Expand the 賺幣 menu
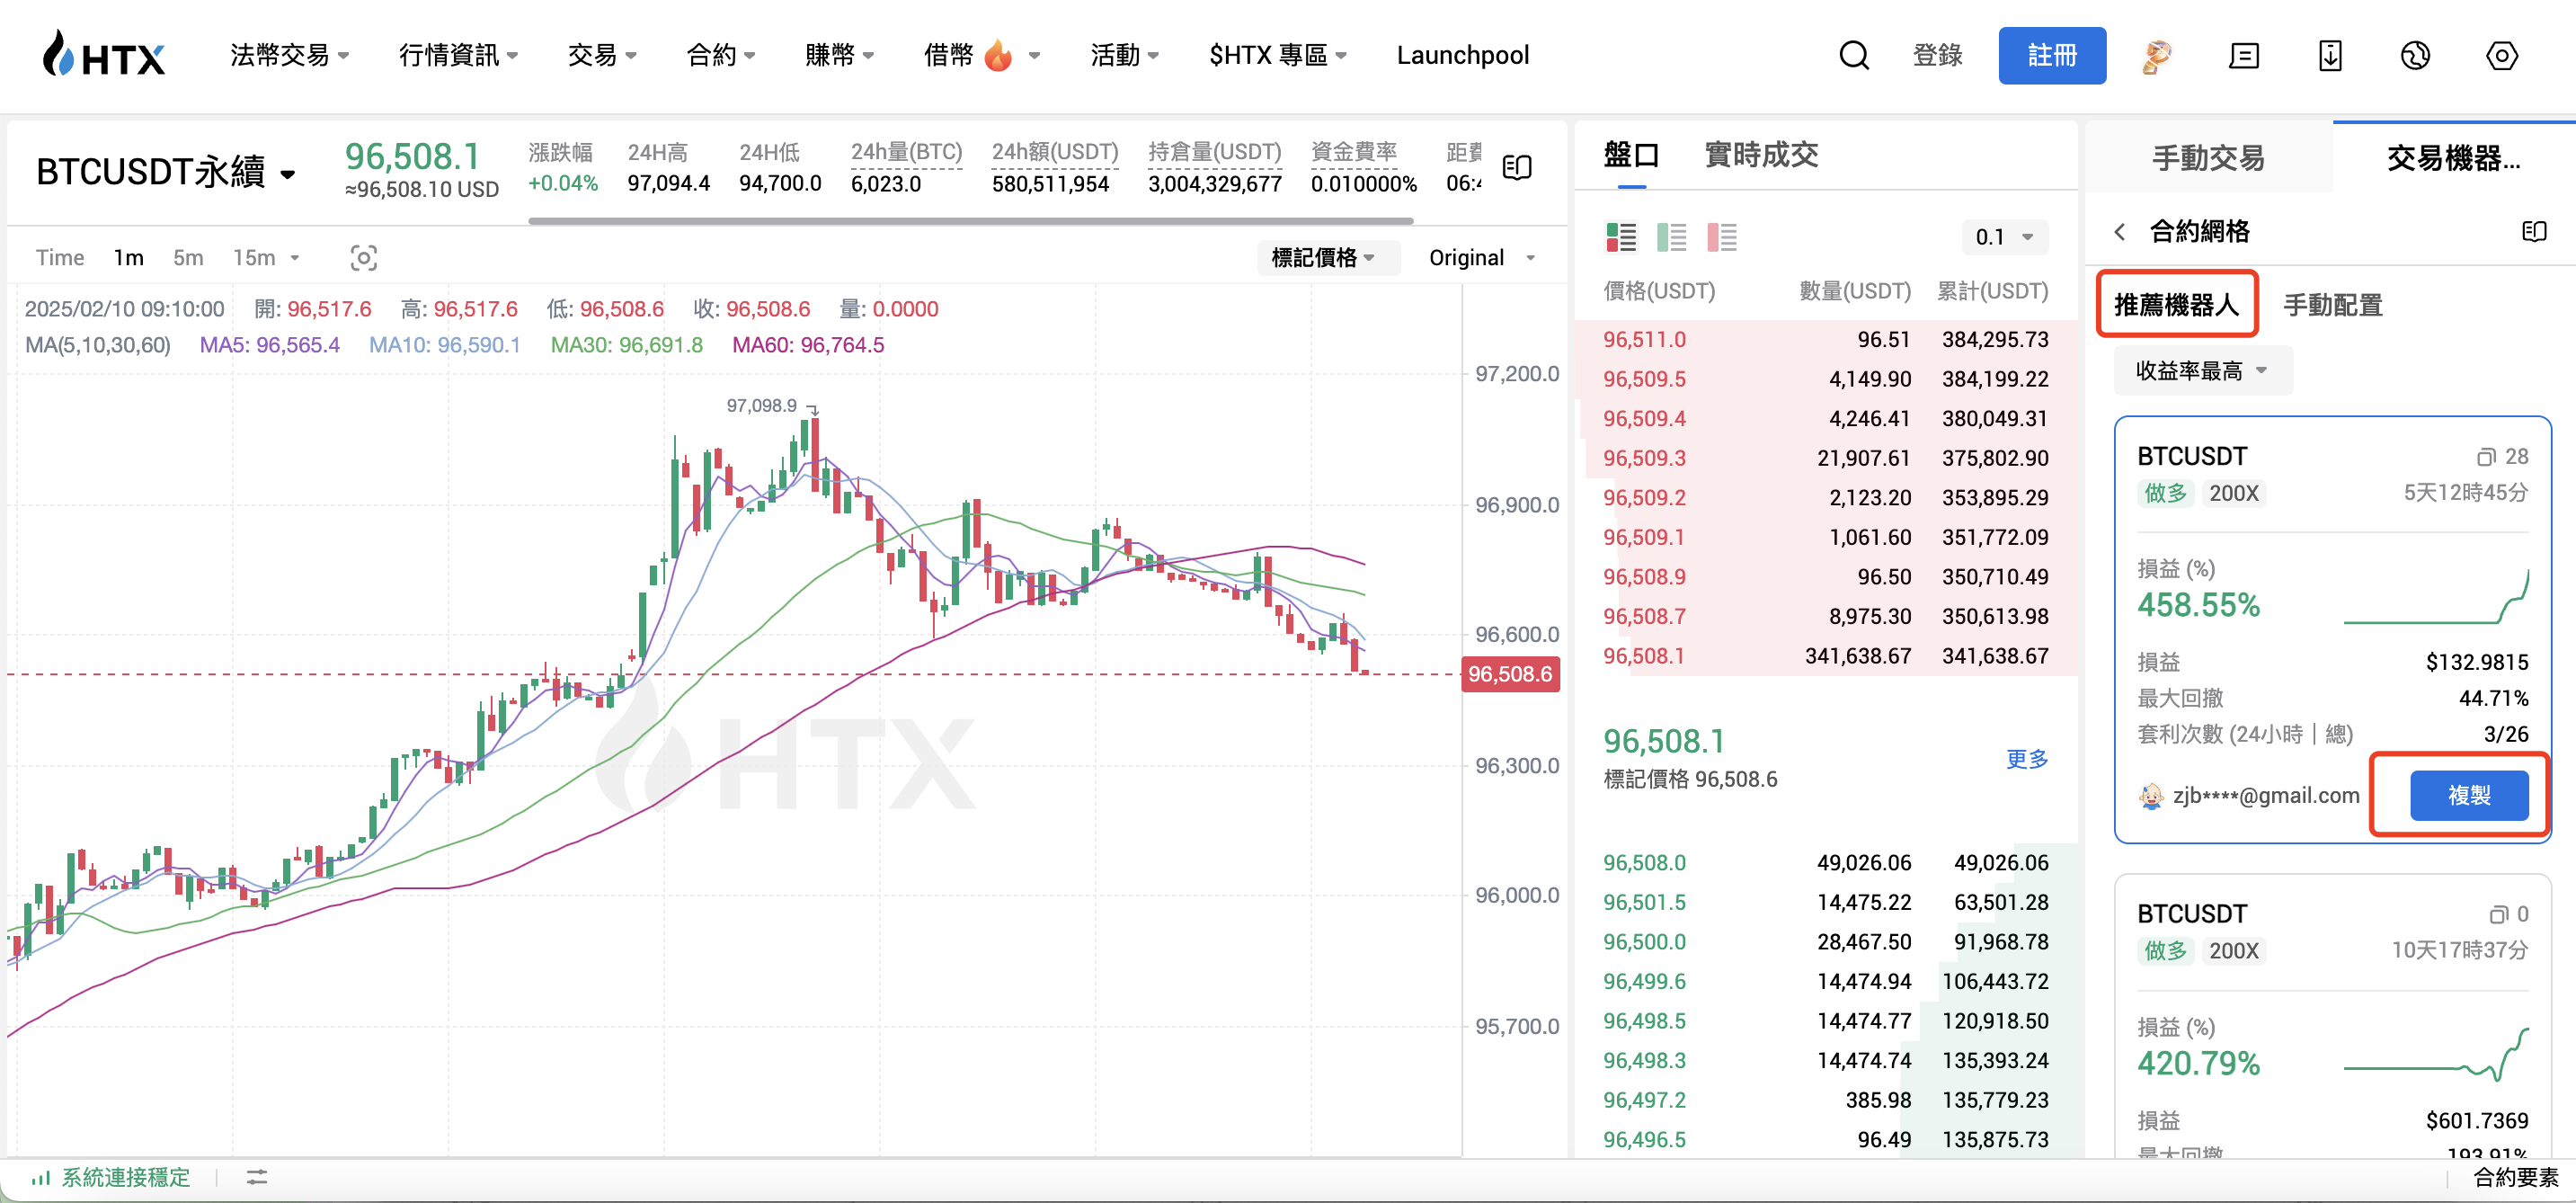The width and height of the screenshot is (2576, 1203). point(839,55)
